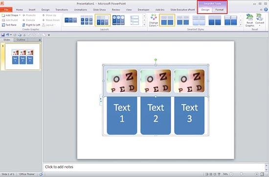Expand the SmartArt Styles gallery more arrow

coord(241,25)
